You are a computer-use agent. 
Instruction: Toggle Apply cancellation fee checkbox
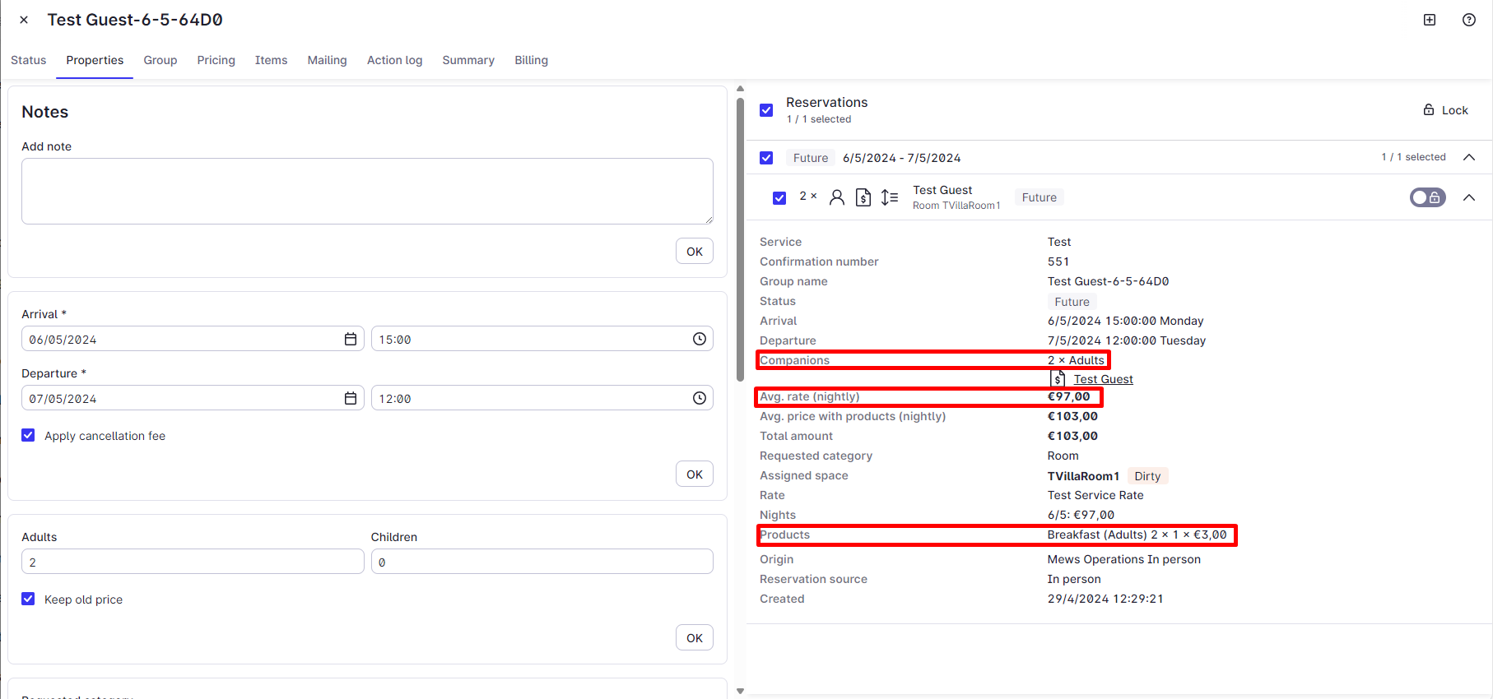[x=28, y=435]
